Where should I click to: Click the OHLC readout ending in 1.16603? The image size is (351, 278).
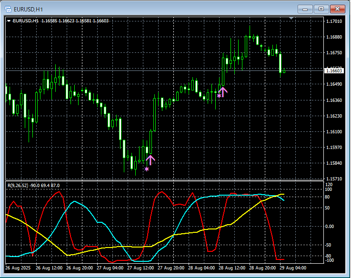75,21
